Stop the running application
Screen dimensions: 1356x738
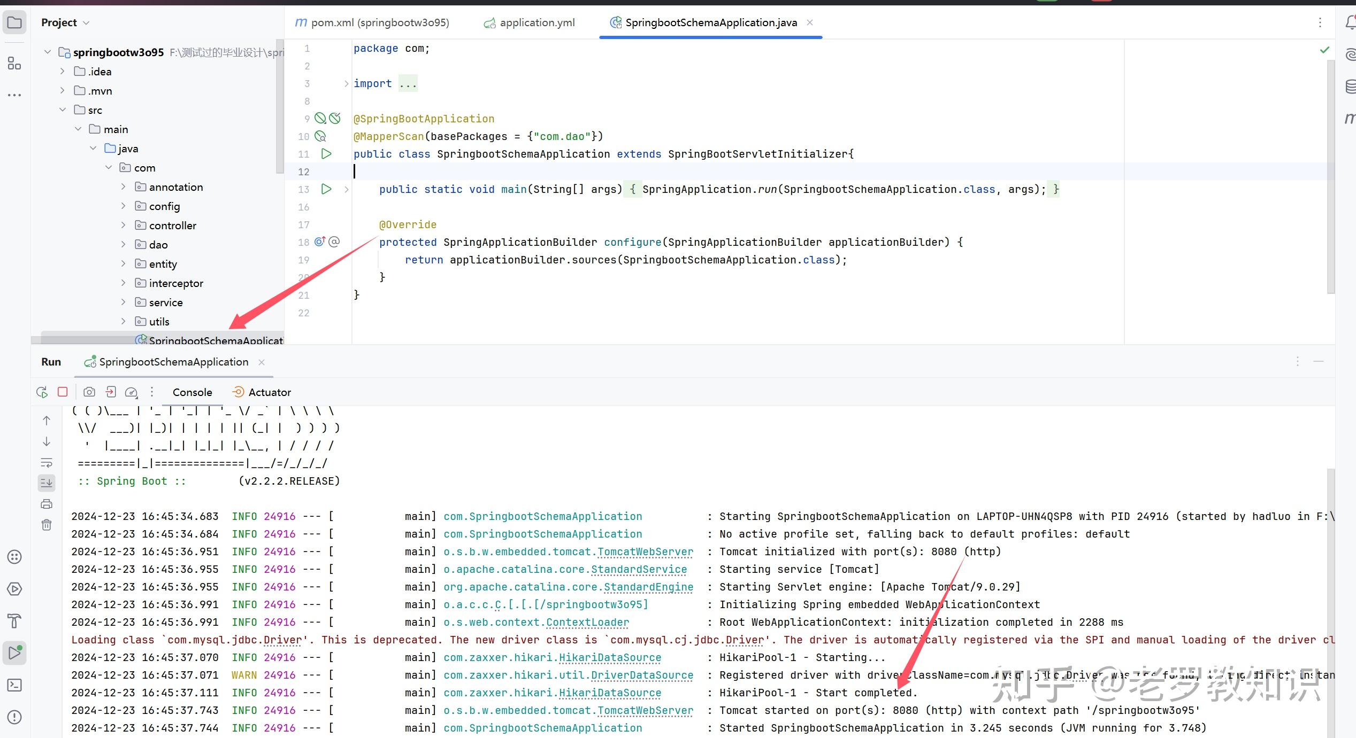point(63,392)
